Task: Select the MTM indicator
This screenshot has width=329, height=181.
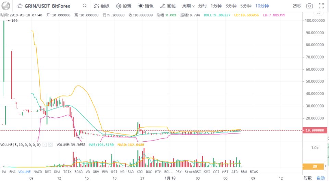Action: coord(158,172)
